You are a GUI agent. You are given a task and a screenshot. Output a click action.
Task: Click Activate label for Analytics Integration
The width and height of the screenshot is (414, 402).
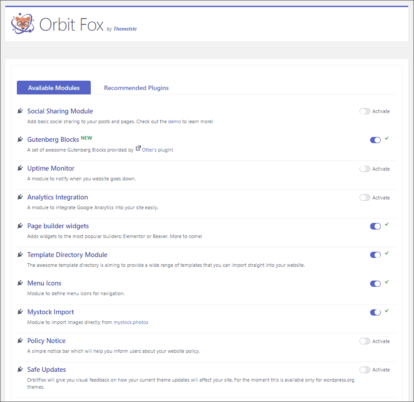[x=381, y=198]
